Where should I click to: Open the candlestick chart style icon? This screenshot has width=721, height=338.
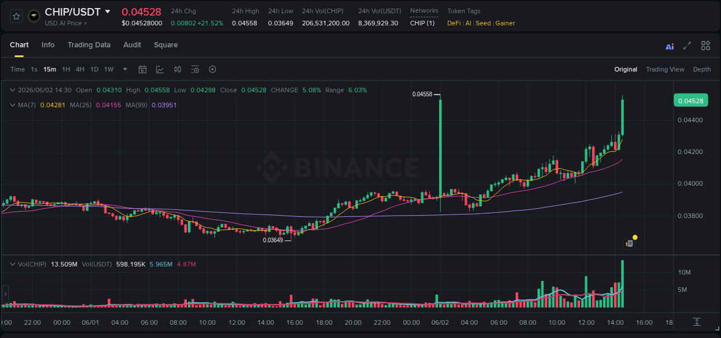pyautogui.click(x=178, y=69)
